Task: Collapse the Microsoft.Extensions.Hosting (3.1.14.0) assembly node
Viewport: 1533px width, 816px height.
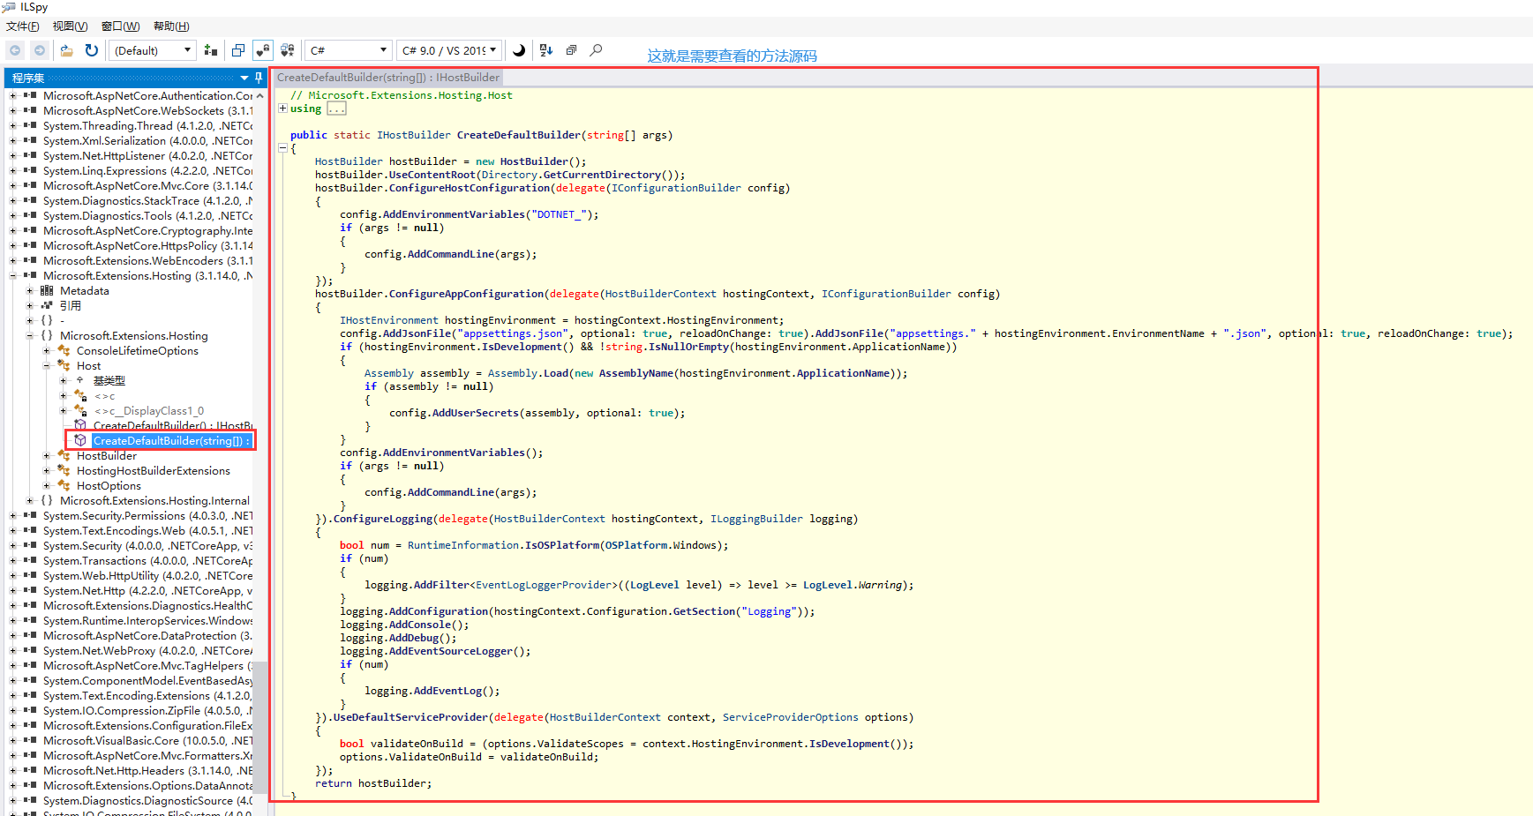Action: coord(13,275)
